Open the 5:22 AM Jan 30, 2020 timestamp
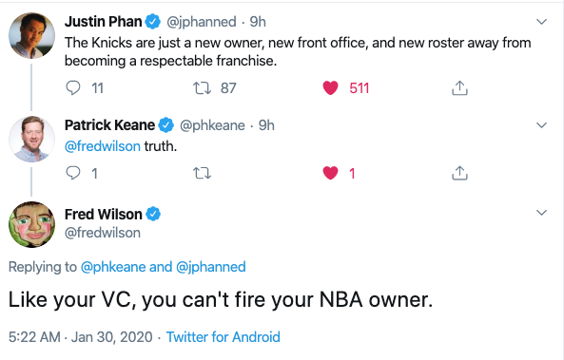 pyautogui.click(x=81, y=337)
